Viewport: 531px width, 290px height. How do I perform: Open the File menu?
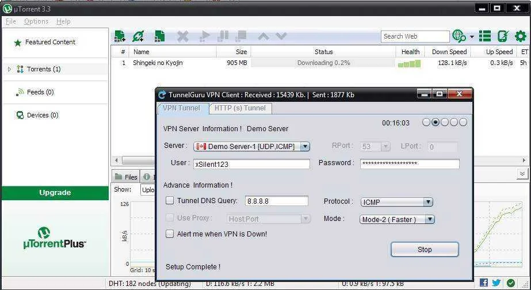[11, 21]
